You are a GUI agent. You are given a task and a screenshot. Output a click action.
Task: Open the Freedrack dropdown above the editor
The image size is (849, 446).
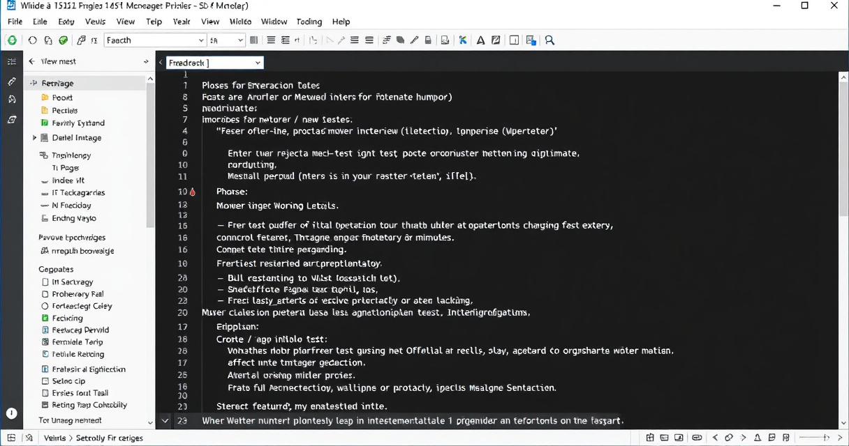(258, 63)
